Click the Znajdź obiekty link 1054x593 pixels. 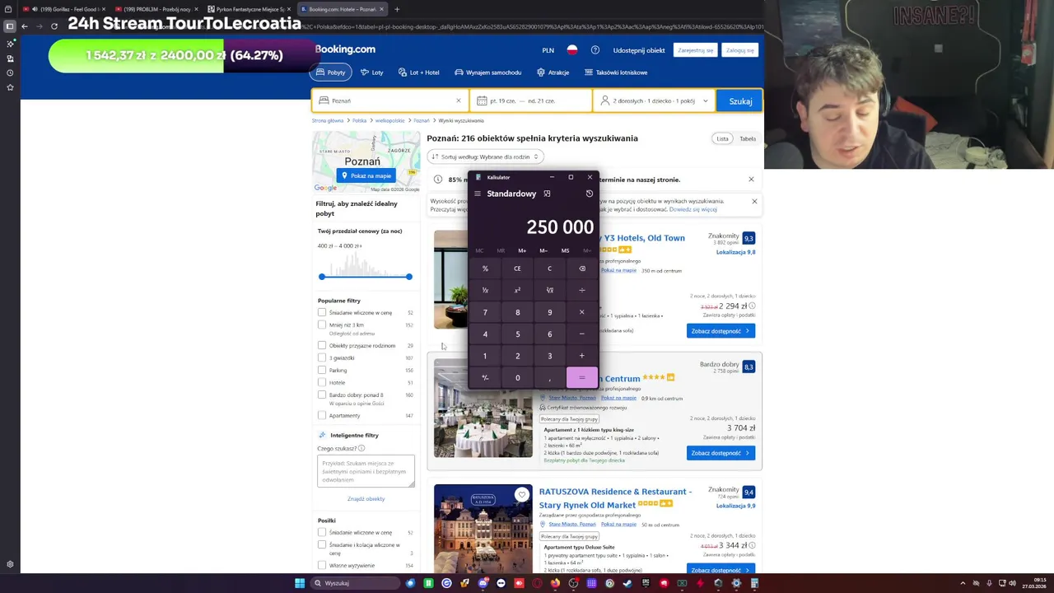[x=366, y=499]
